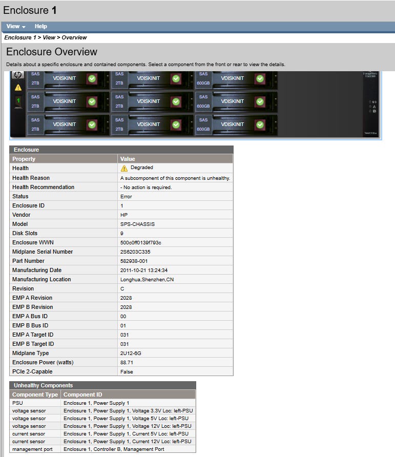Select Manufacturing Date 2011-10-21 13:24:34
The image size is (395, 457).
pos(144,271)
